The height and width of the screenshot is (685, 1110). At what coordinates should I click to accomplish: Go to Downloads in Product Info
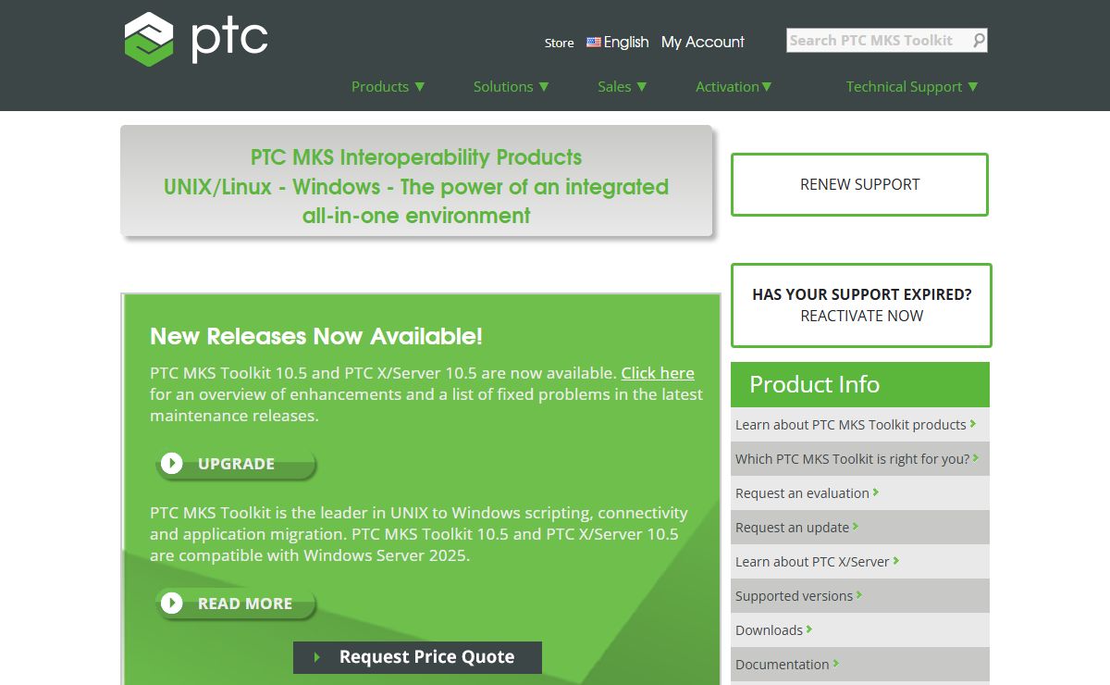coord(773,630)
